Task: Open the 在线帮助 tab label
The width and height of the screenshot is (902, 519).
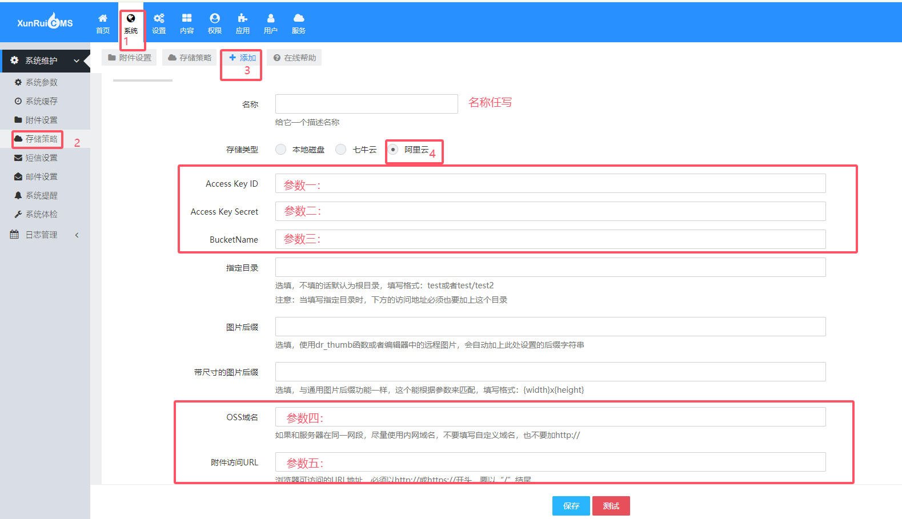Action: point(300,58)
